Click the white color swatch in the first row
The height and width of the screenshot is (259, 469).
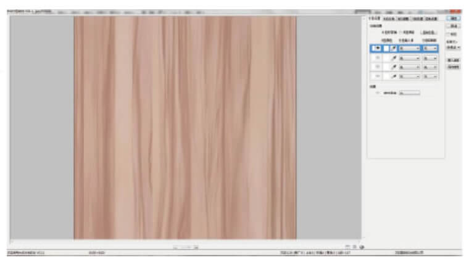coord(385,48)
